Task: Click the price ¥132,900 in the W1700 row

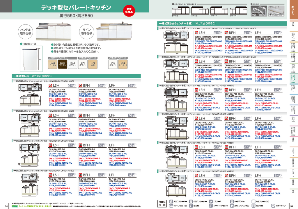Action: (200, 96)
